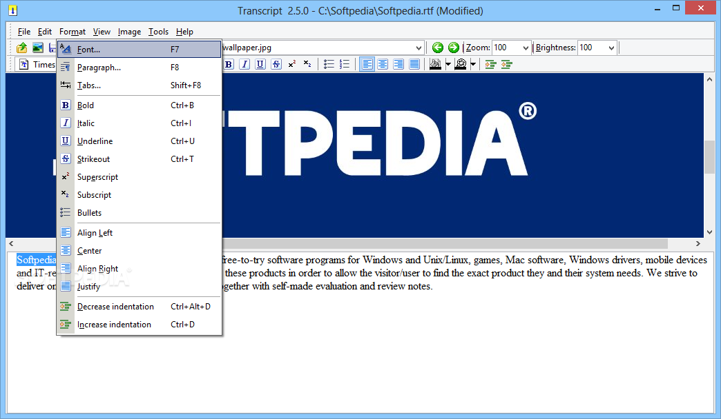This screenshot has height=419, width=721.
Task: Choose Align Right in the Format menu
Action: pyautogui.click(x=140, y=269)
